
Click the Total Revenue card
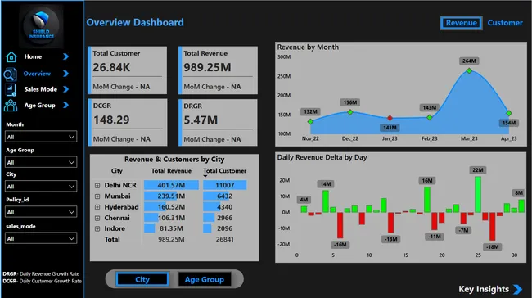(x=218, y=70)
